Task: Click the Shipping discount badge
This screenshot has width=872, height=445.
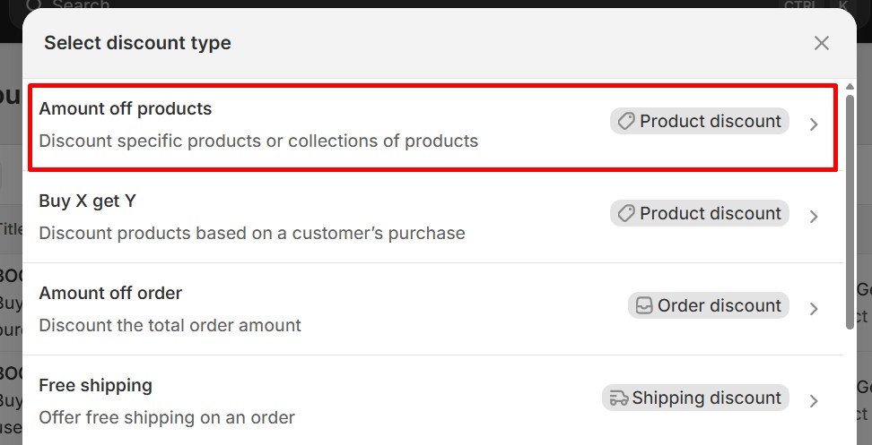Action: pyautogui.click(x=695, y=398)
